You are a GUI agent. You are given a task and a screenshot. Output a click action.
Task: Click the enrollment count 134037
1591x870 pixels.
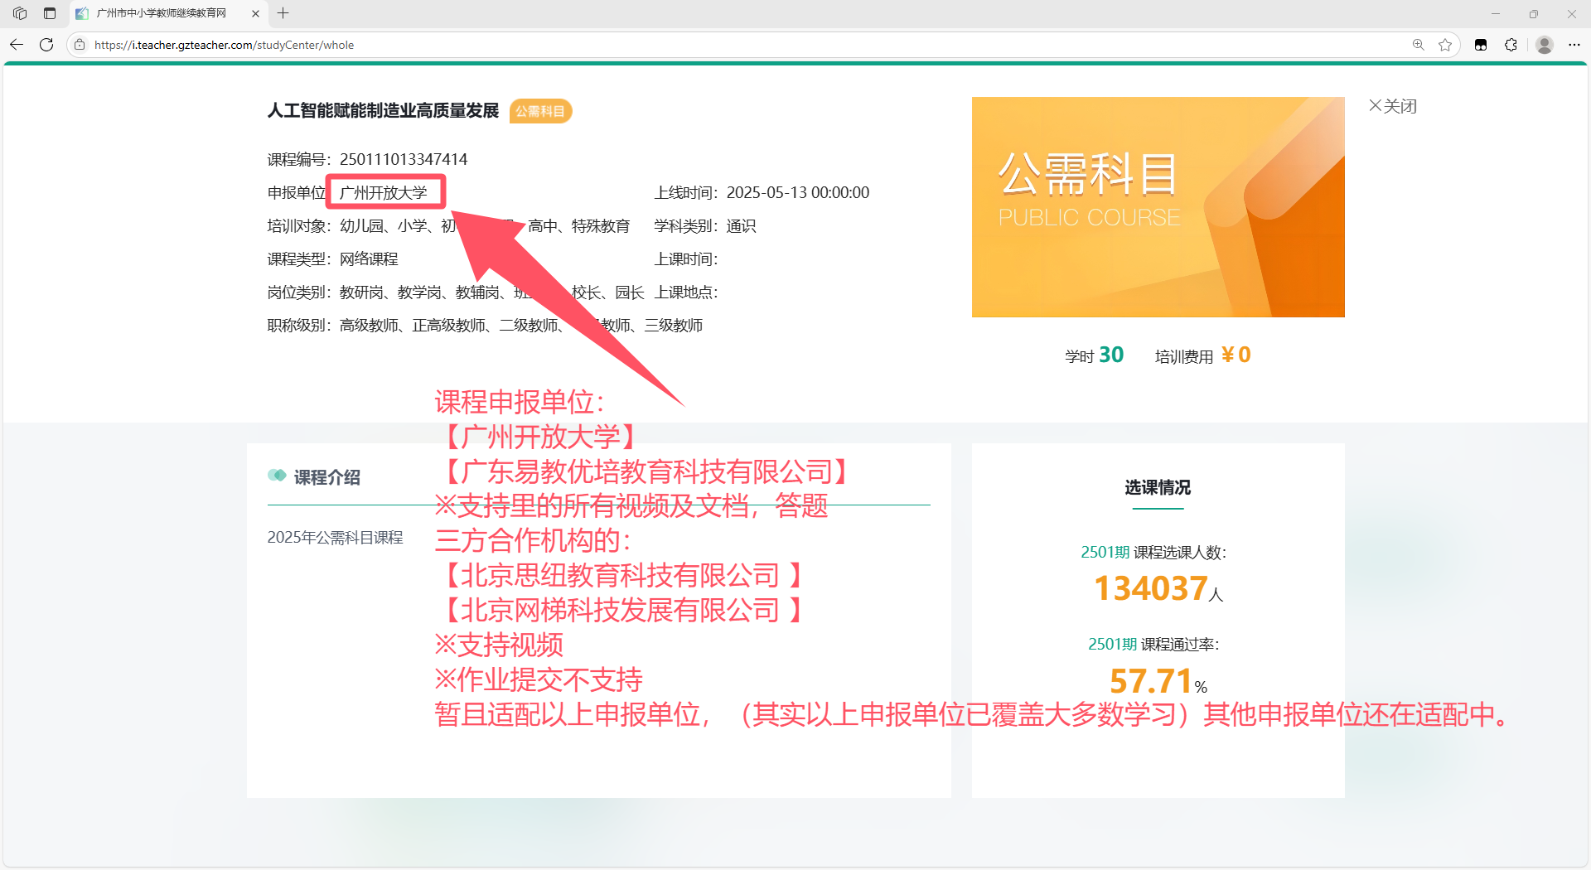(x=1151, y=588)
